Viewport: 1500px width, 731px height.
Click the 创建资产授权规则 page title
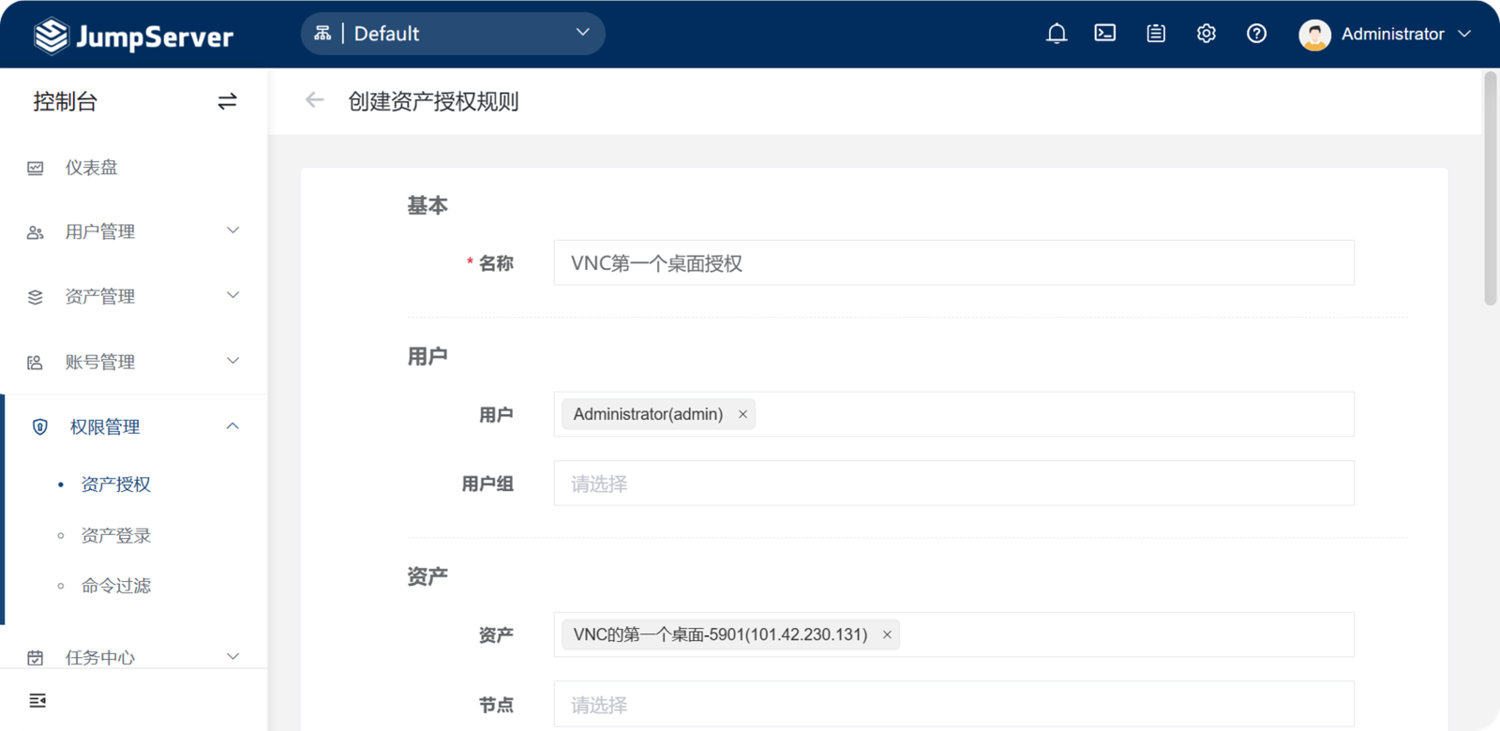click(433, 101)
